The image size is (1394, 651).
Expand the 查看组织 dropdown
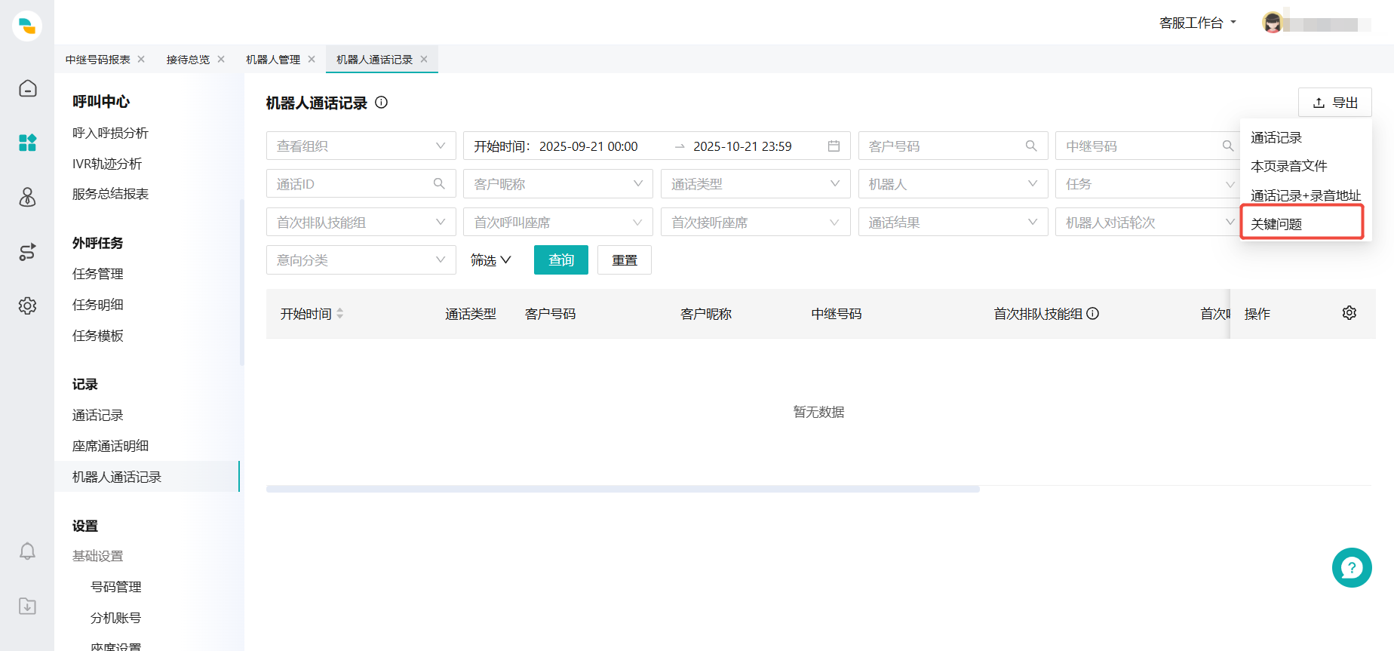click(361, 146)
